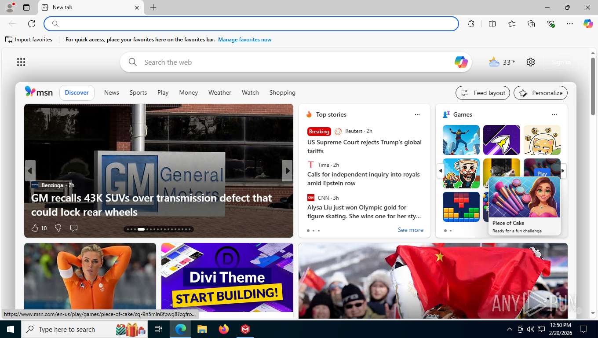Viewport: 598px width, 338px height.
Task: Go to previous carousel story
Action: [x=30, y=170]
